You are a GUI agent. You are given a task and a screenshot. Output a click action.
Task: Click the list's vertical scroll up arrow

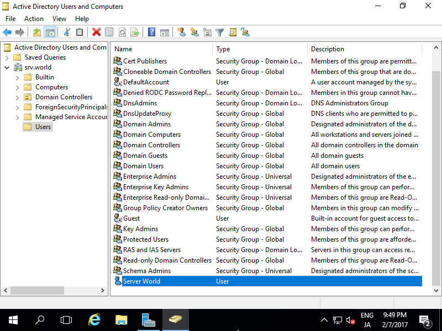coord(436,48)
